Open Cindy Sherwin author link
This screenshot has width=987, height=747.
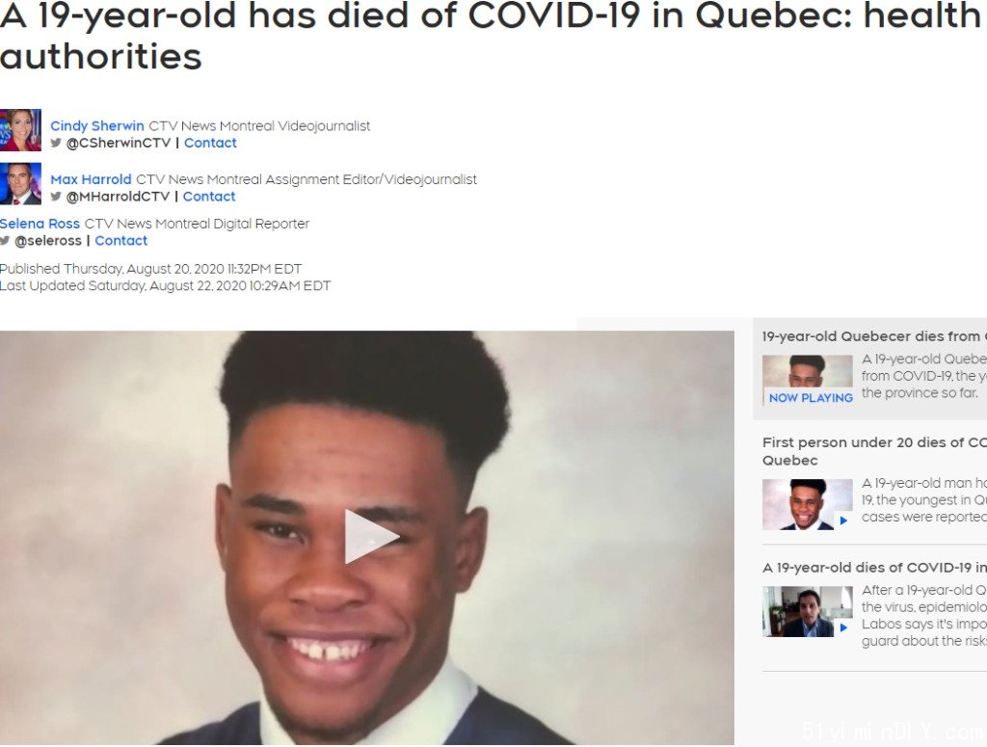coord(97,126)
